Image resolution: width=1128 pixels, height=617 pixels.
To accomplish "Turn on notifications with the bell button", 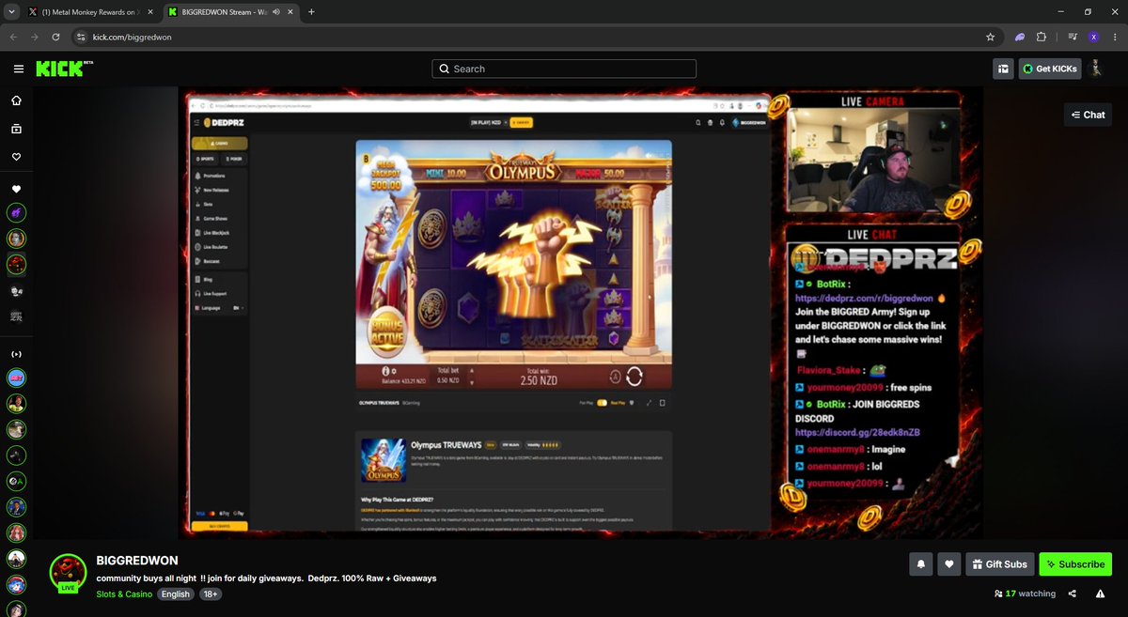I will pos(921,563).
